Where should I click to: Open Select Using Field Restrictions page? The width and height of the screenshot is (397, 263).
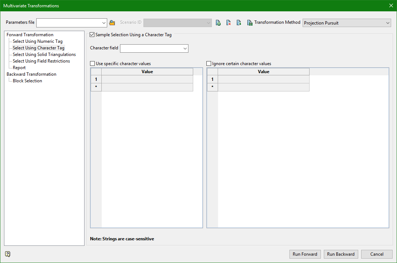click(41, 61)
